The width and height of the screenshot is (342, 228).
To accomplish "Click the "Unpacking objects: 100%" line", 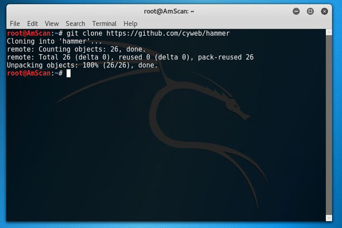I will tap(82, 65).
